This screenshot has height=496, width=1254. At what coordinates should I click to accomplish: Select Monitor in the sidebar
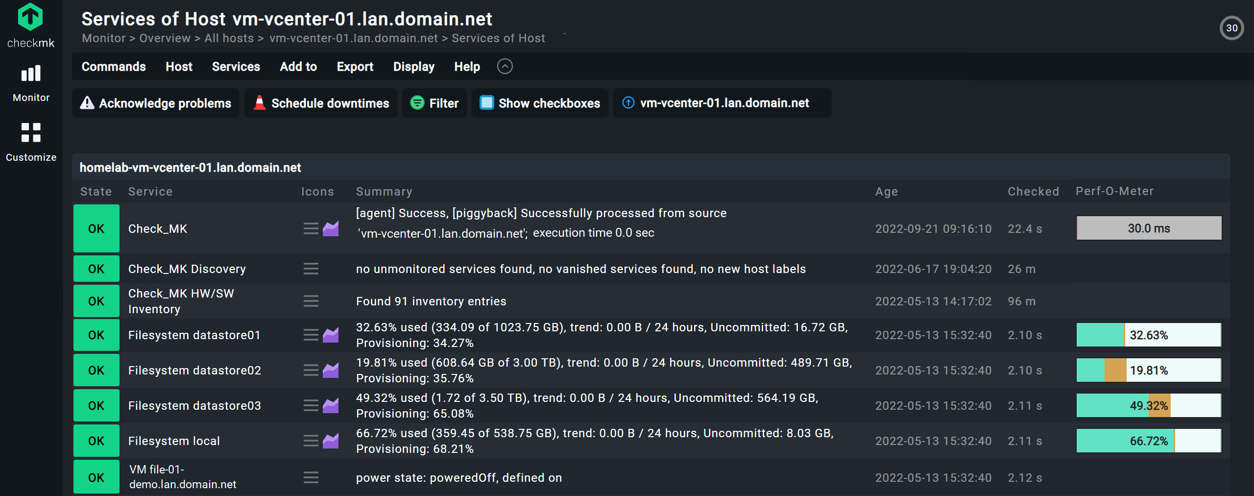pos(31,83)
